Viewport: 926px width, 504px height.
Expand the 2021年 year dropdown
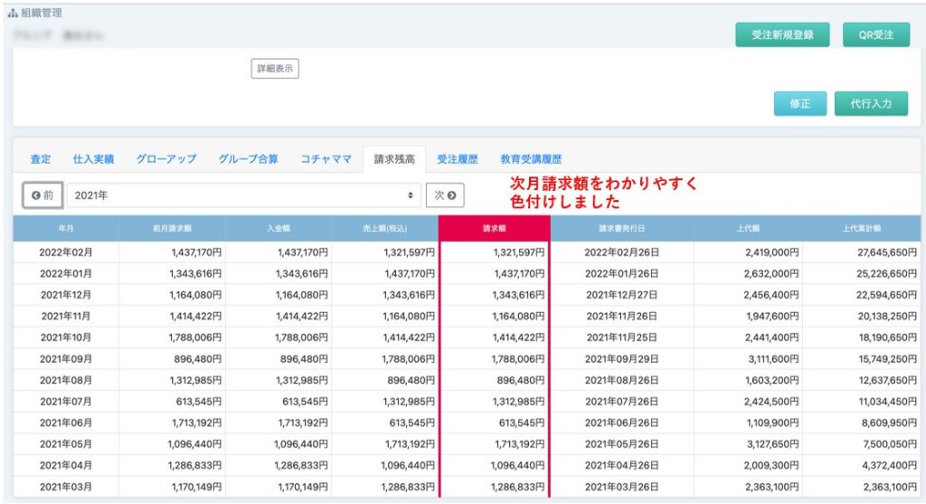(244, 195)
